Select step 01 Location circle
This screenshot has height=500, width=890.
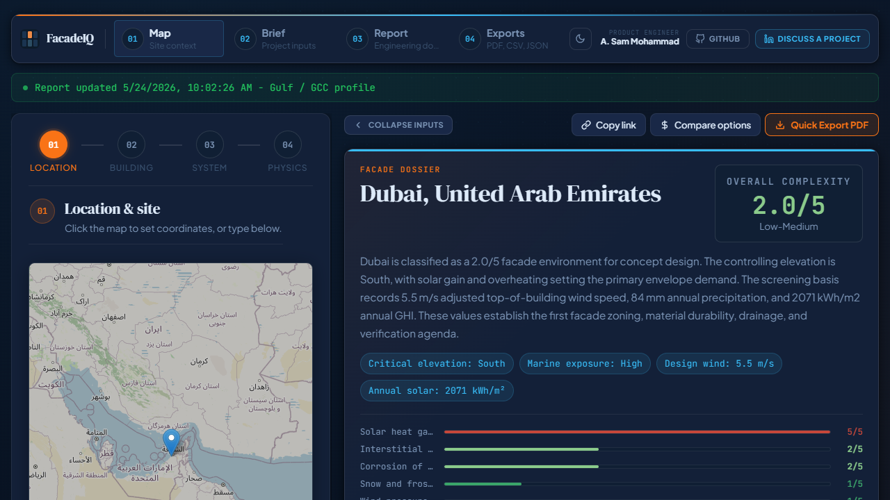click(x=54, y=145)
